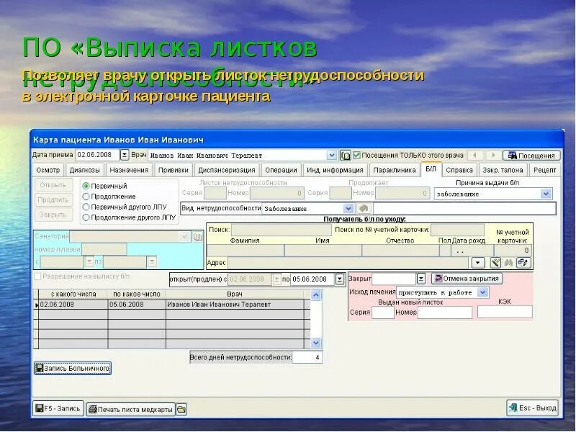Open the Посещения button
Image resolution: width=576 pixels, height=432 pixels.
(531, 156)
